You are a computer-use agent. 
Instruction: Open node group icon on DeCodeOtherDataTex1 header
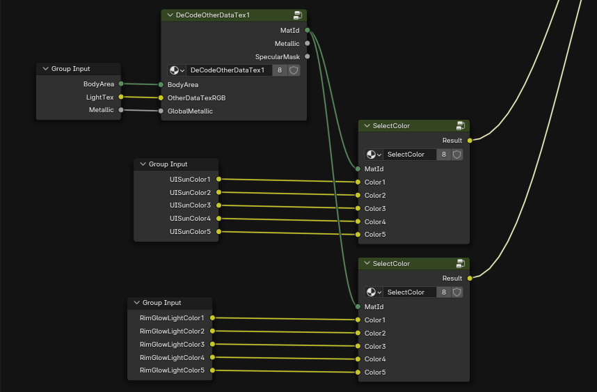click(297, 15)
